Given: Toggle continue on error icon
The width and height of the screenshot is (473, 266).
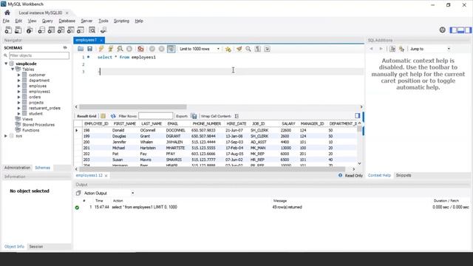Looking at the screenshot, I should point(140,49).
